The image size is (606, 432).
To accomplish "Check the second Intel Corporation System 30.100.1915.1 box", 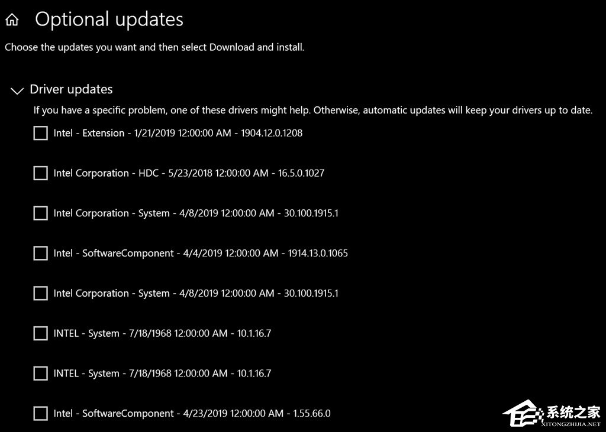I will pos(40,293).
